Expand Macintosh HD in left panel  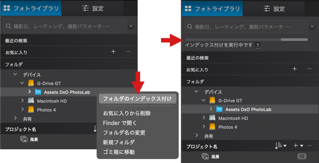(x=22, y=101)
